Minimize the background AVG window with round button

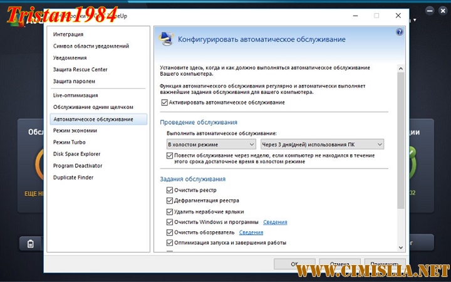click(430, 11)
